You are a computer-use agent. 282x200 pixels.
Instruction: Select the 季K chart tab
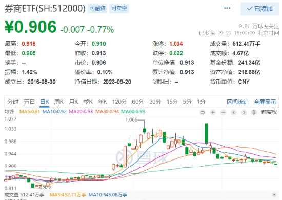click(x=88, y=102)
